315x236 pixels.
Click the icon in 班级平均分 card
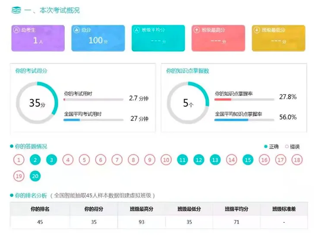(137, 30)
